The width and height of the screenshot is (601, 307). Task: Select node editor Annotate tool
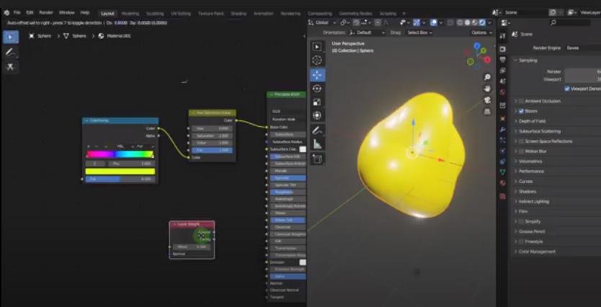pyautogui.click(x=10, y=52)
